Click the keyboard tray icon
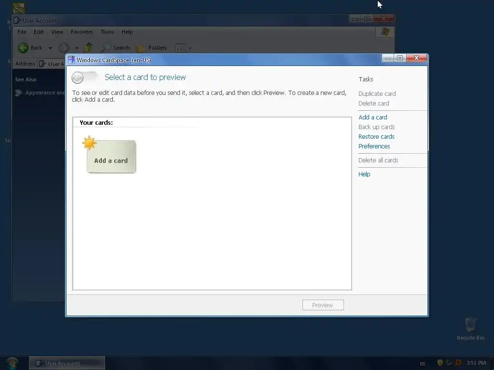The image size is (494, 370). coord(423,363)
